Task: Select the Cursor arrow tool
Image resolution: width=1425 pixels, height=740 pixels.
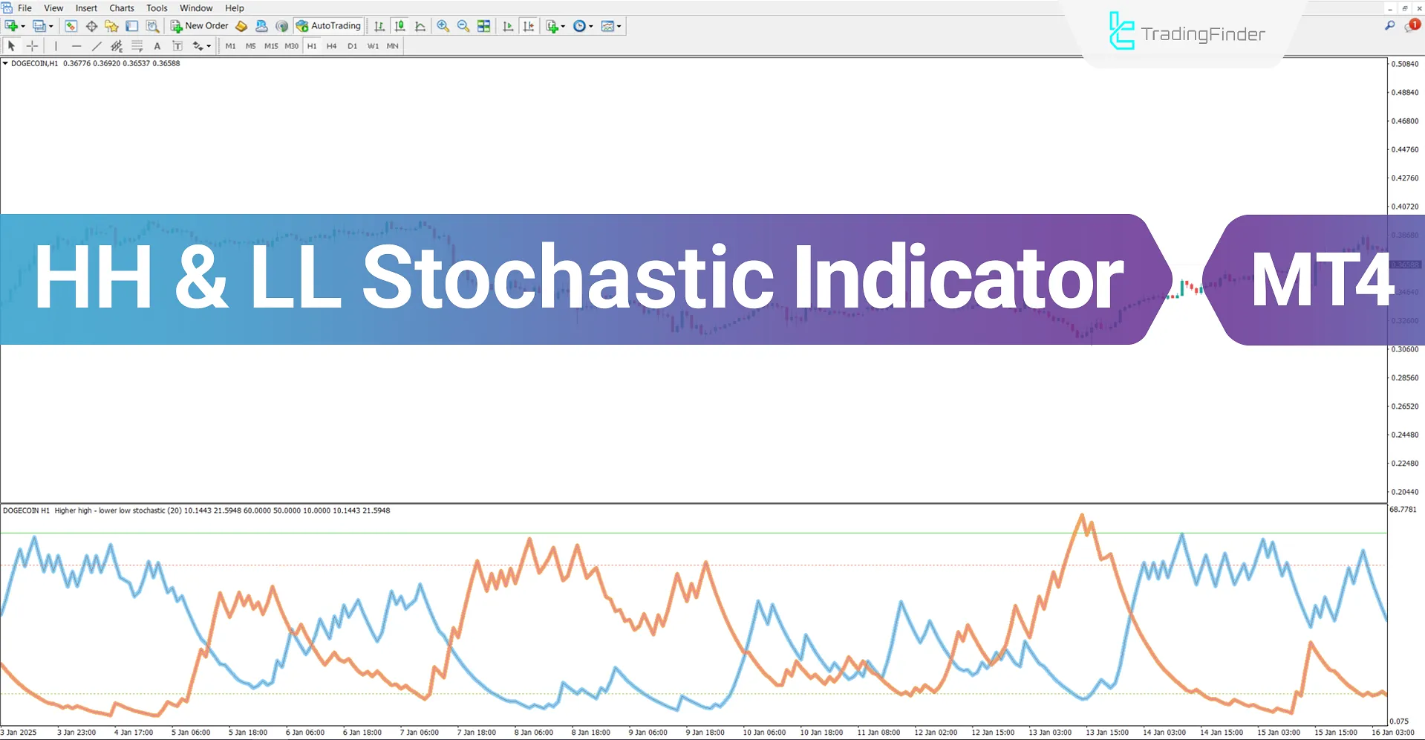Action: (11, 46)
